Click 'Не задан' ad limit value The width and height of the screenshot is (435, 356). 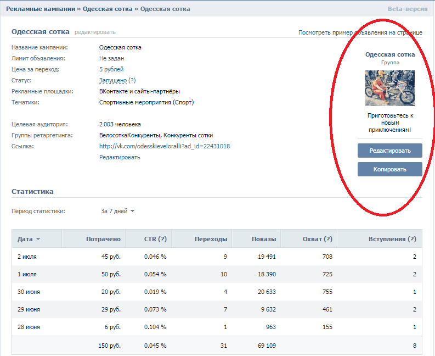coord(111,58)
